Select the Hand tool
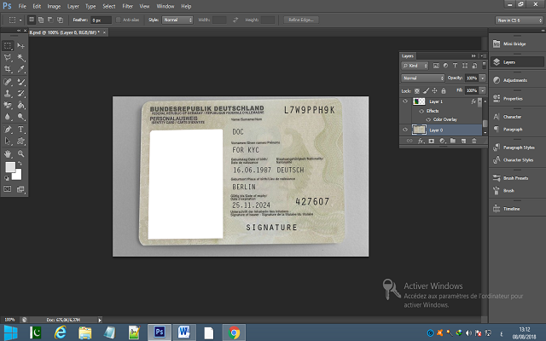Viewport: 546px width, 341px height. [x=8, y=153]
